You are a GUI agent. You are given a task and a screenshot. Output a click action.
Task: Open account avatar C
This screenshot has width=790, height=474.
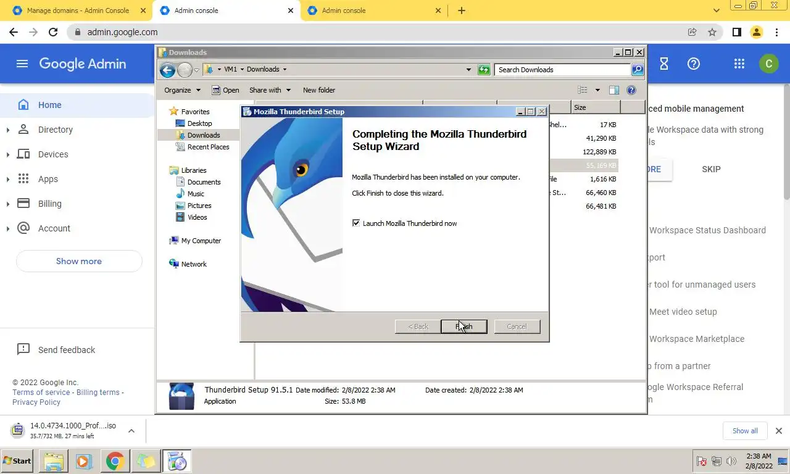768,64
